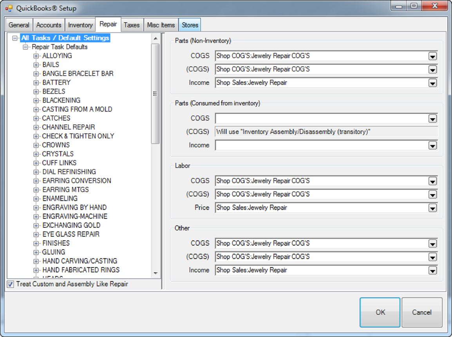Expand the GLUING tree node
Screen dimensions: 452x337
(36, 252)
